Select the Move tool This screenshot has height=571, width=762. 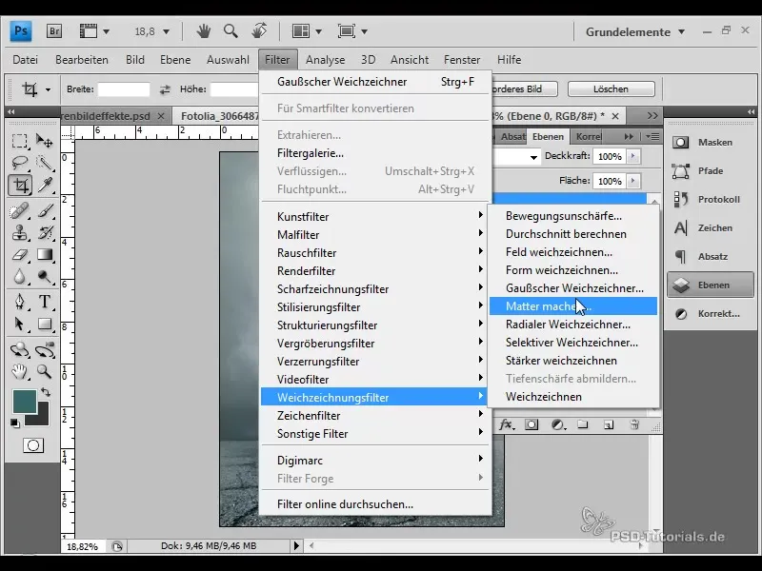pos(45,141)
